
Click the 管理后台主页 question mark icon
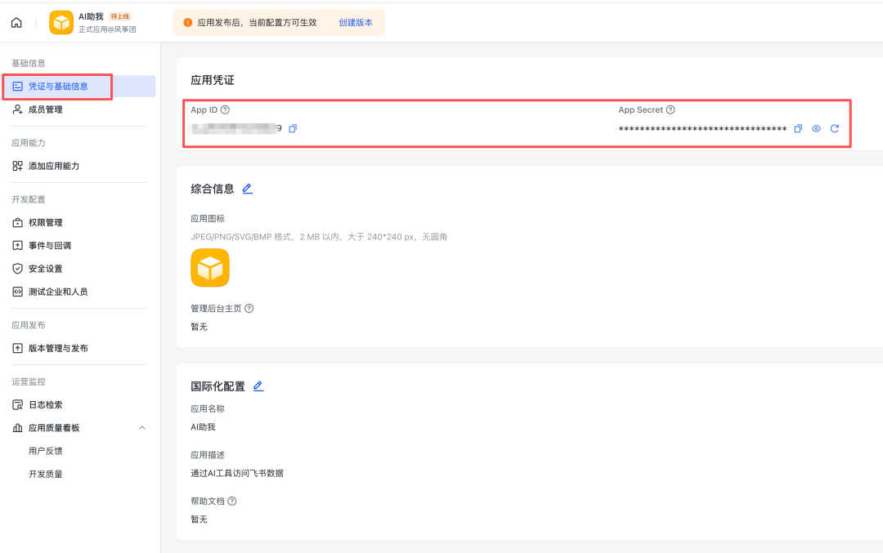[x=248, y=308]
